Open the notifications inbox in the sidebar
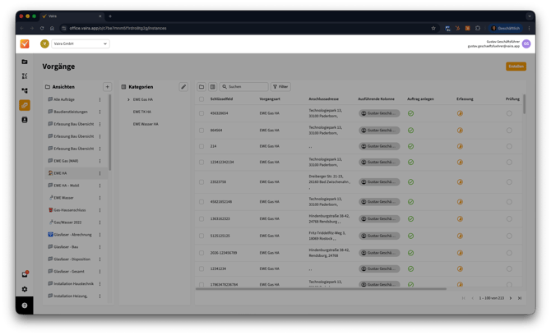Screen dimensions: 551x335 25,274
